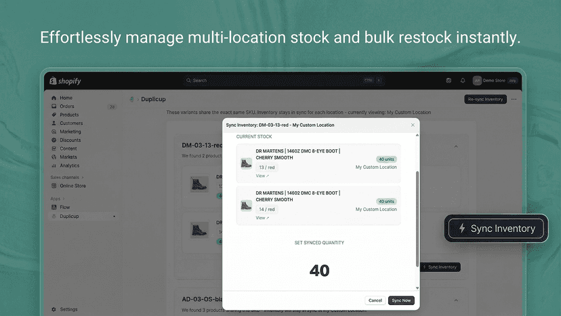The width and height of the screenshot is (561, 316).
Task: Click the sidekick icon left of bell
Action: [x=449, y=80]
